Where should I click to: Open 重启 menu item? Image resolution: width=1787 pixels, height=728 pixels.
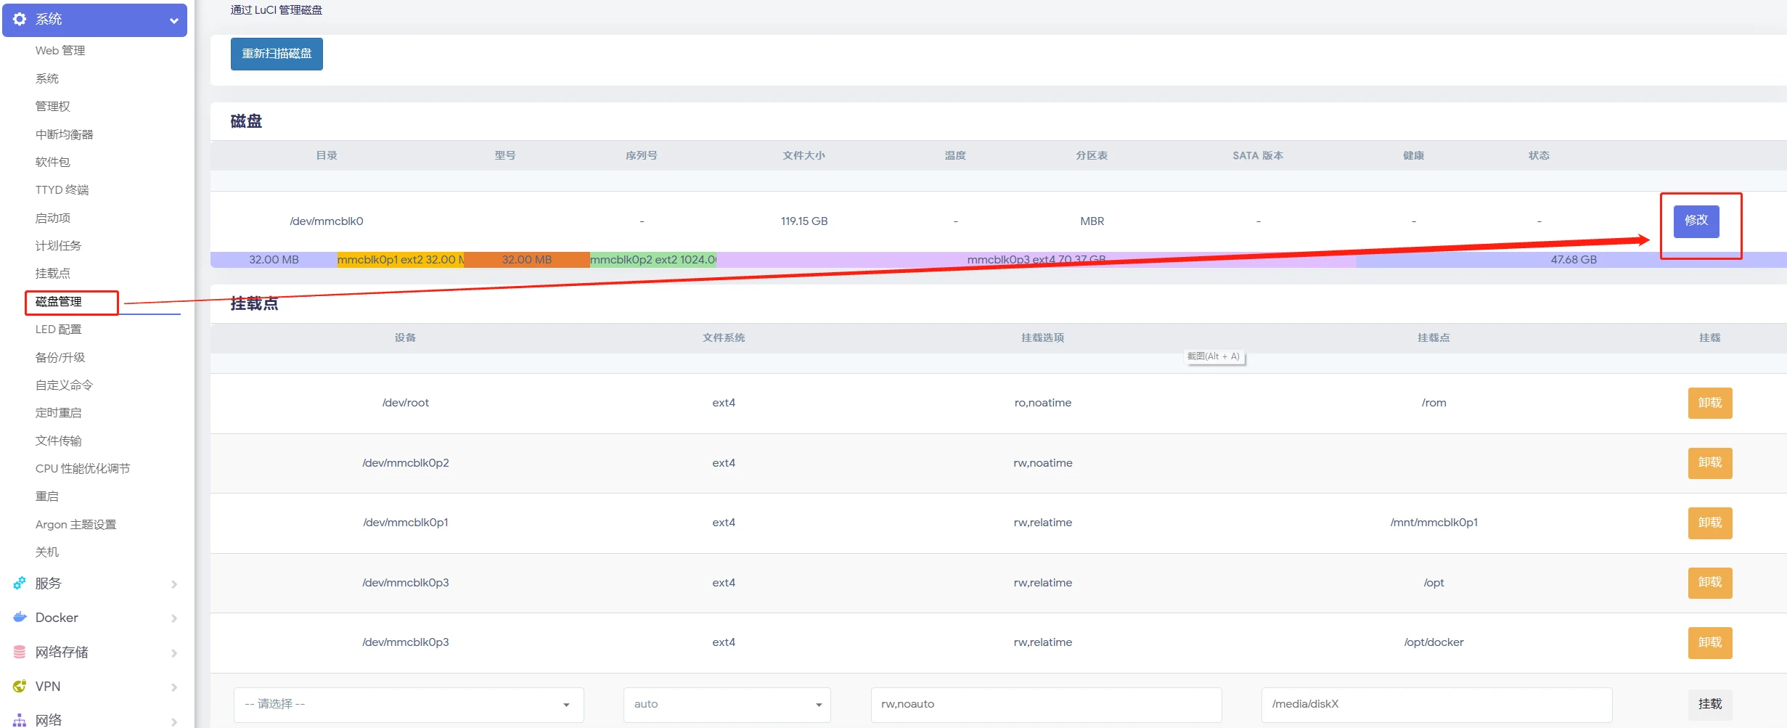point(47,496)
